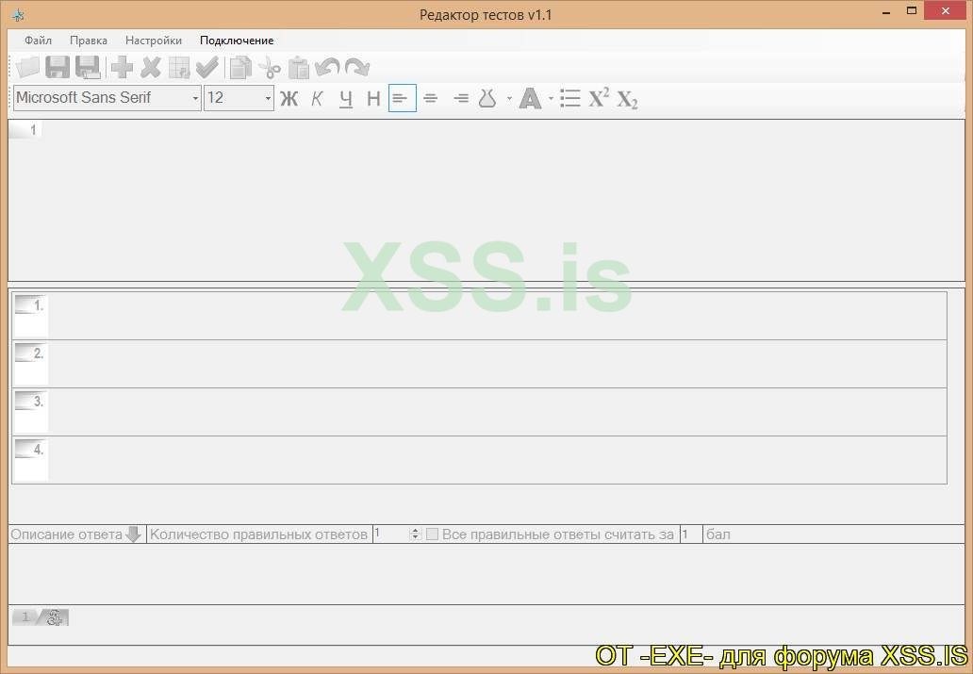Select center text alignment
This screenshot has width=973, height=674.
[x=430, y=97]
